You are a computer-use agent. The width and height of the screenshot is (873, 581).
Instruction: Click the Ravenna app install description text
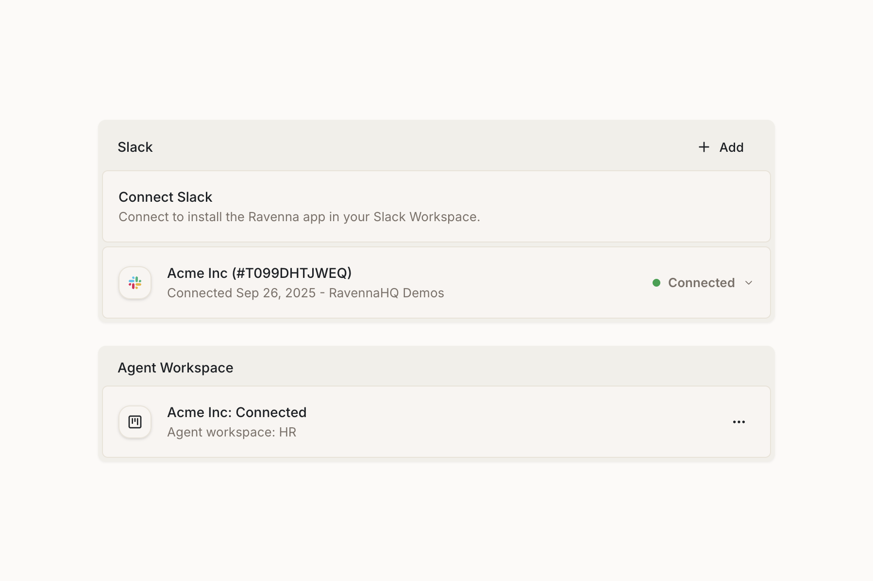click(299, 217)
